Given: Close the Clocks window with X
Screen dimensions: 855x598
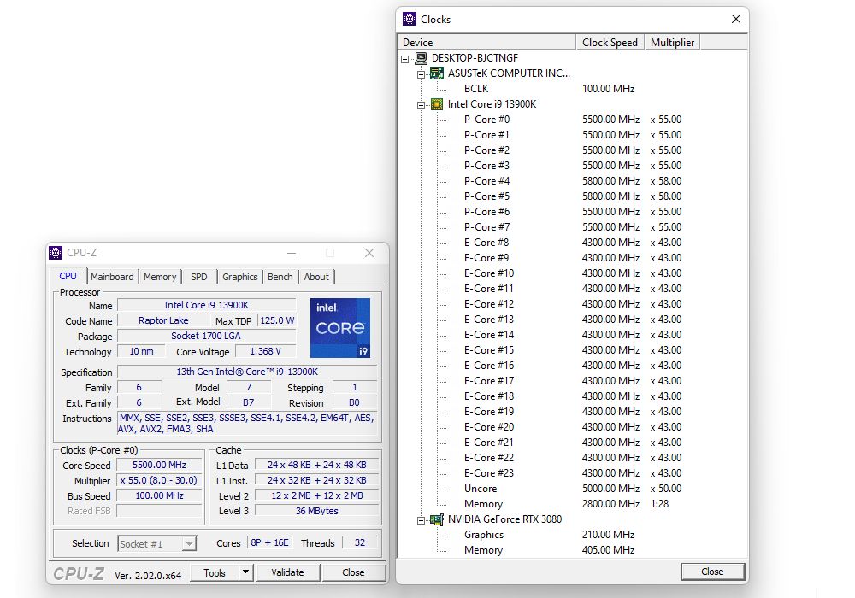Looking at the screenshot, I should 735,19.
